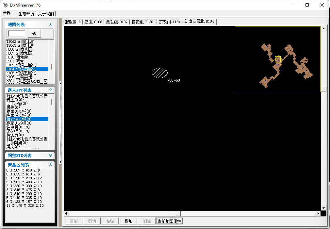Select NPC 穆家店老板(0)
330x229 pixels.
click(x=27, y=111)
